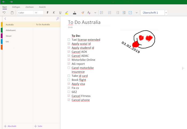This screenshot has height=129, width=187.
Task: Add a new page with Seite
Action: pyautogui.click(x=38, y=126)
